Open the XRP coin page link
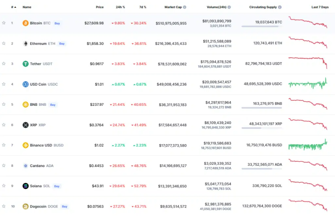The width and height of the screenshot is (335, 218). click(38, 125)
